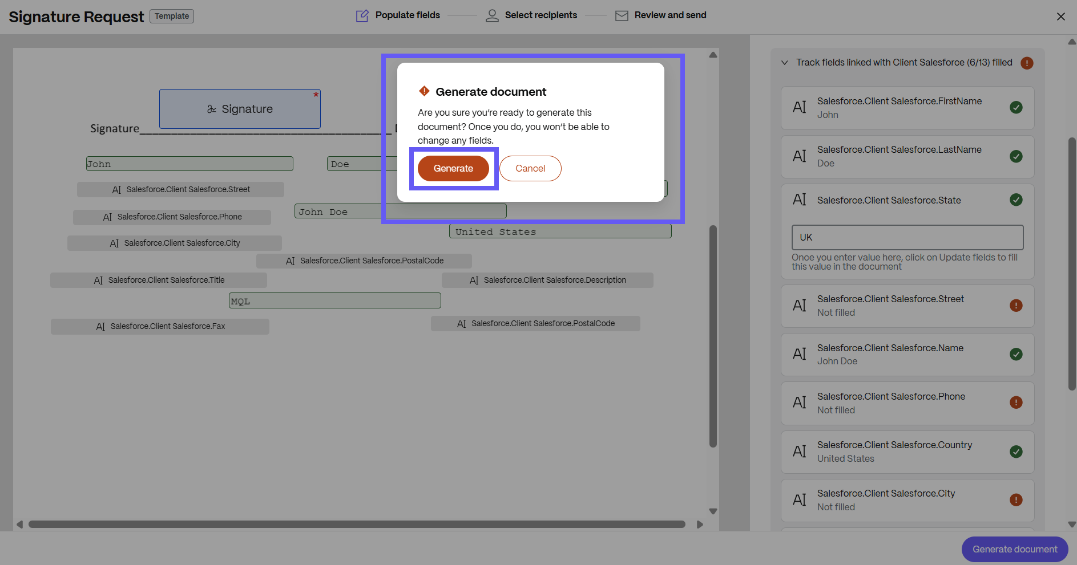The width and height of the screenshot is (1077, 565).
Task: Click the text icon of Street card
Action: (x=800, y=306)
